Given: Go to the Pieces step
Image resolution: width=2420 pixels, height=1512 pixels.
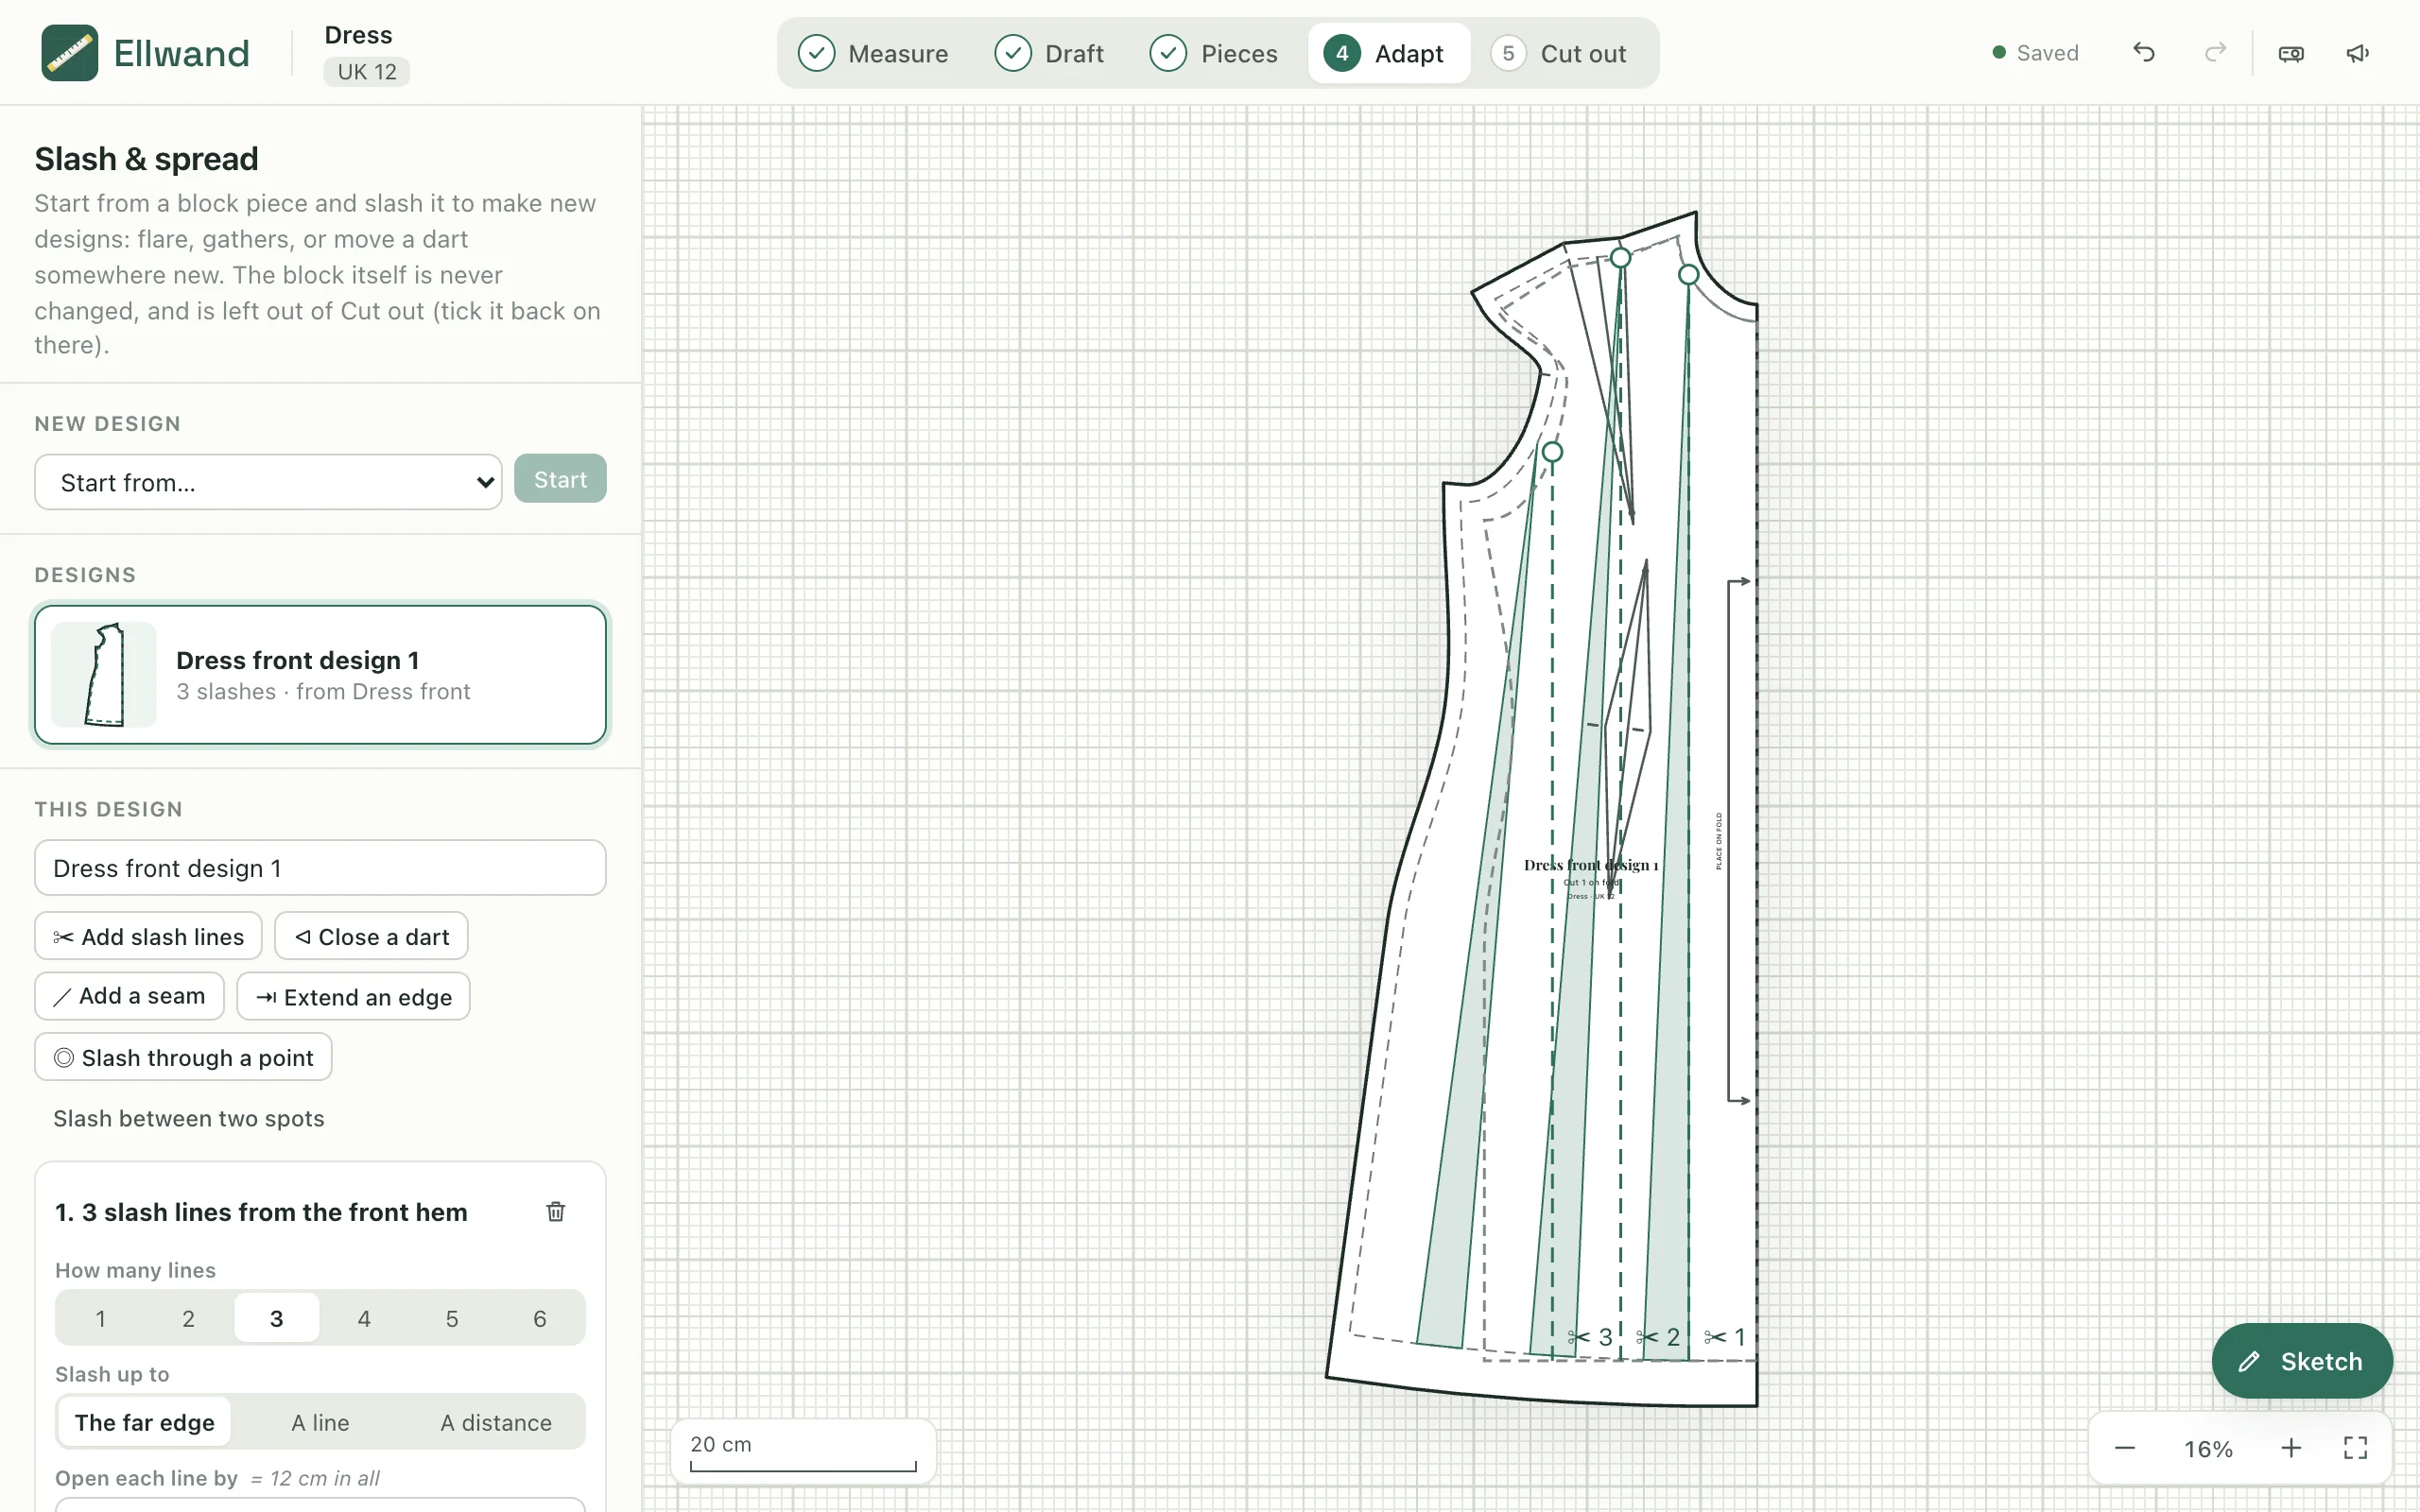Looking at the screenshot, I should [1213, 53].
